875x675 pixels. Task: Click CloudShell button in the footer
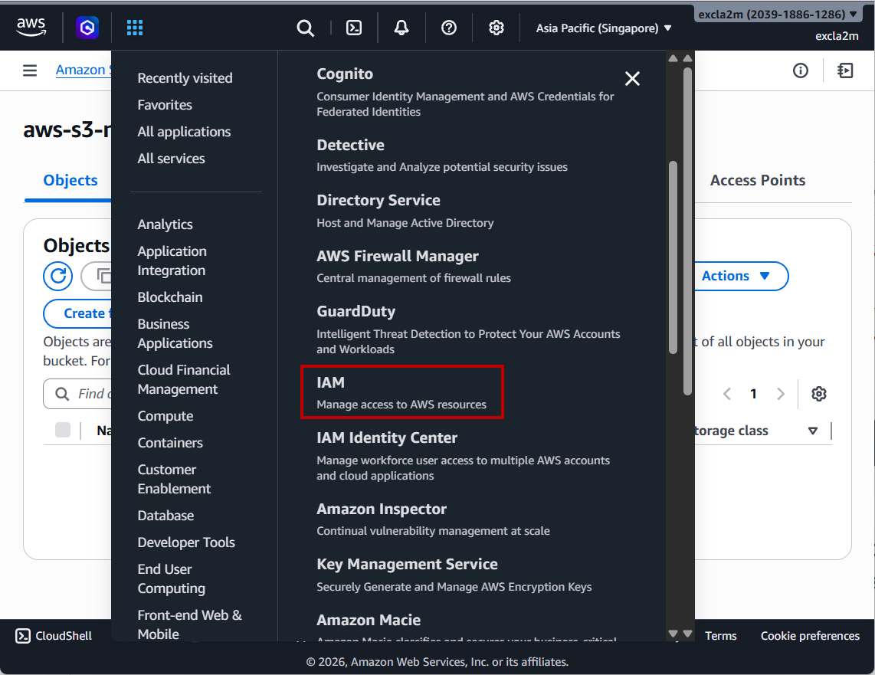[54, 636]
